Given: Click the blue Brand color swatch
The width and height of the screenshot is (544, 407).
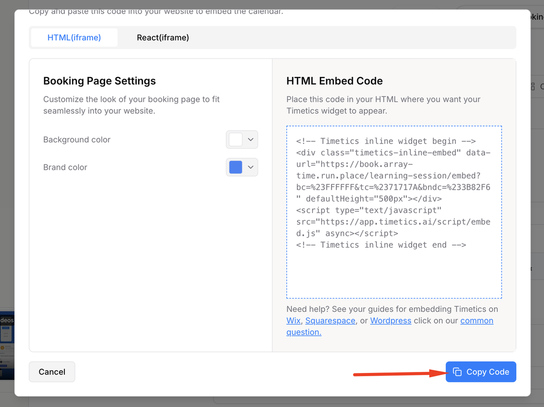Looking at the screenshot, I should 235,167.
